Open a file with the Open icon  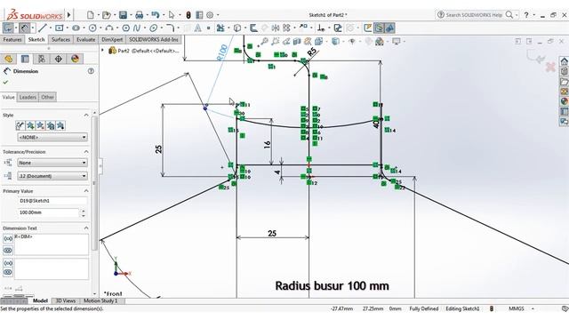(107, 15)
